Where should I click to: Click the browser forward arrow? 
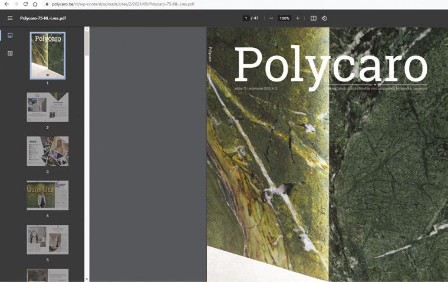[x=16, y=4]
